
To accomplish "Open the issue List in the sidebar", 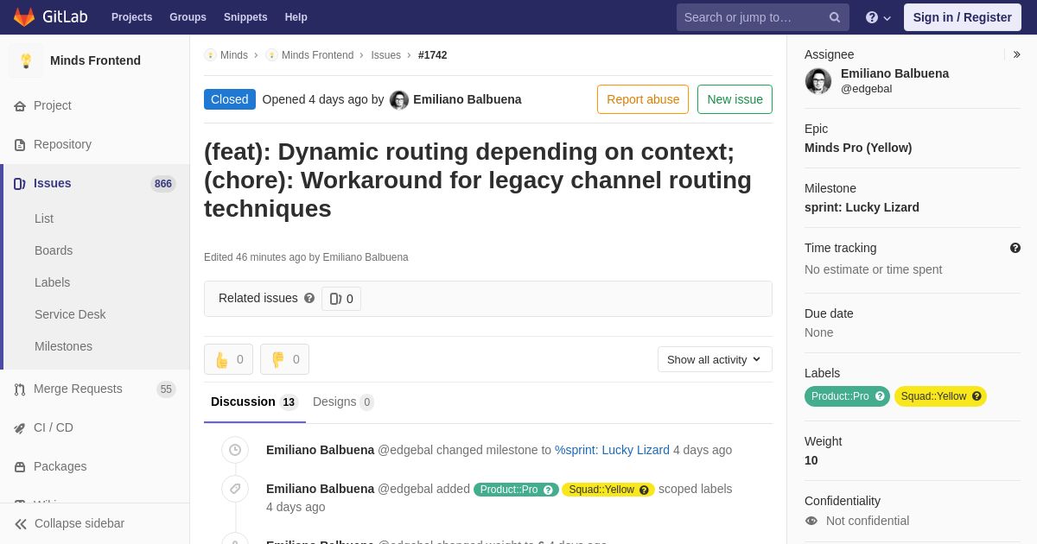I will [44, 218].
